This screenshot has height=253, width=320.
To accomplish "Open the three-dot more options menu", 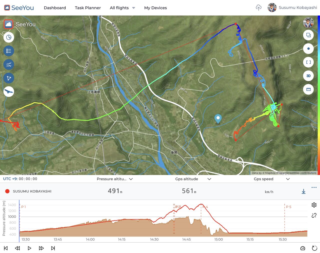I will point(314,187).
